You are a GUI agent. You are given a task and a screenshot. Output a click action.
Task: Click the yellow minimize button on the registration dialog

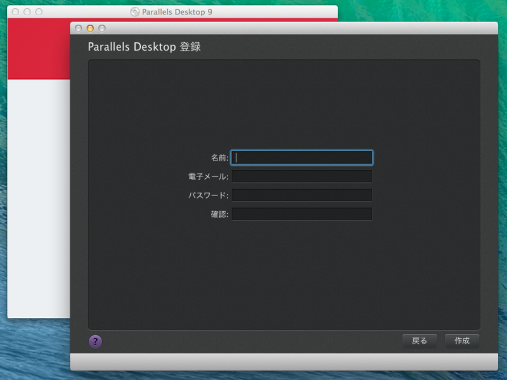coord(89,28)
